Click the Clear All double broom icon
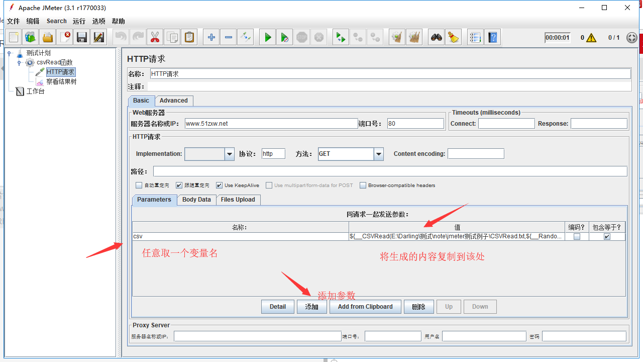643x362 pixels. pos(414,37)
